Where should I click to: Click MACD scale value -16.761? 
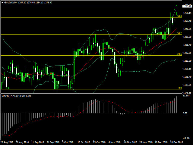pos(187,138)
